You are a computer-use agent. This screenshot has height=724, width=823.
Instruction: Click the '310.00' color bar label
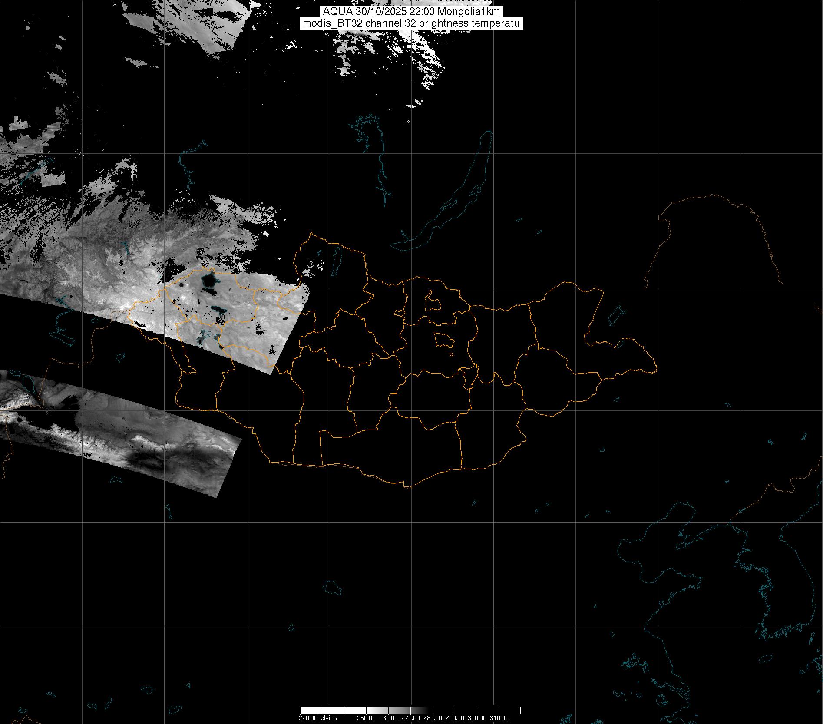(x=499, y=718)
